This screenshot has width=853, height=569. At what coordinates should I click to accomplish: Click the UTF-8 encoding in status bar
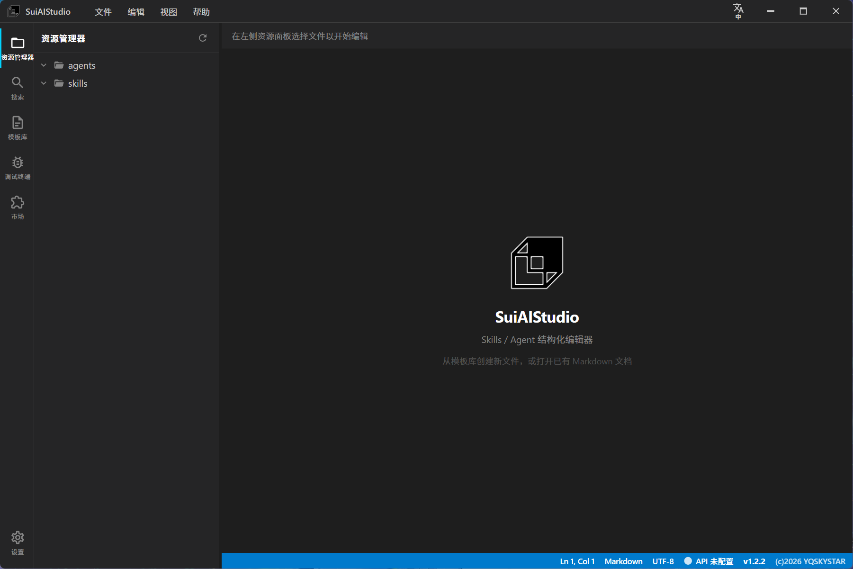pos(663,561)
